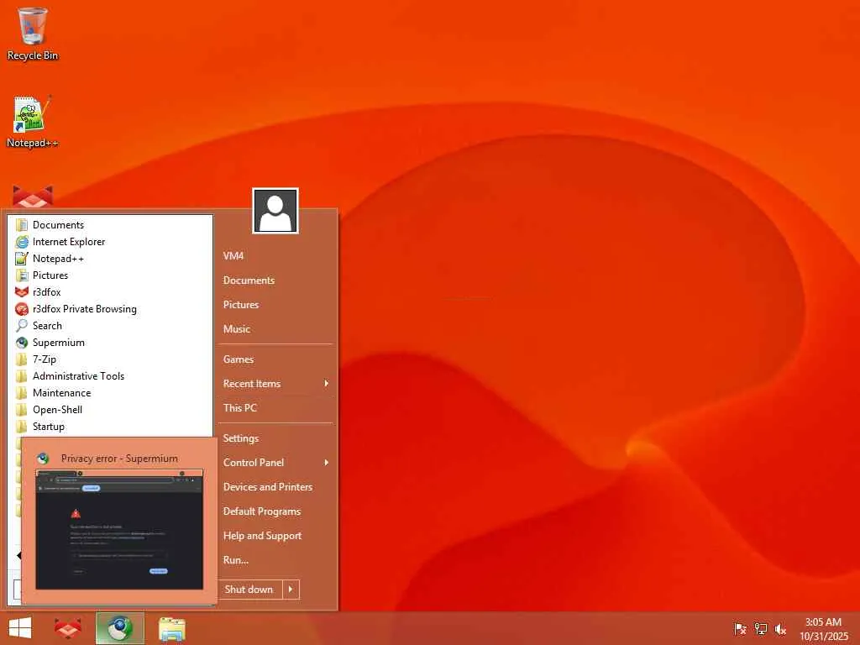Image resolution: width=860 pixels, height=645 pixels.
Task: Click the Internet Explorer icon in the Start menu list
Action: point(22,242)
